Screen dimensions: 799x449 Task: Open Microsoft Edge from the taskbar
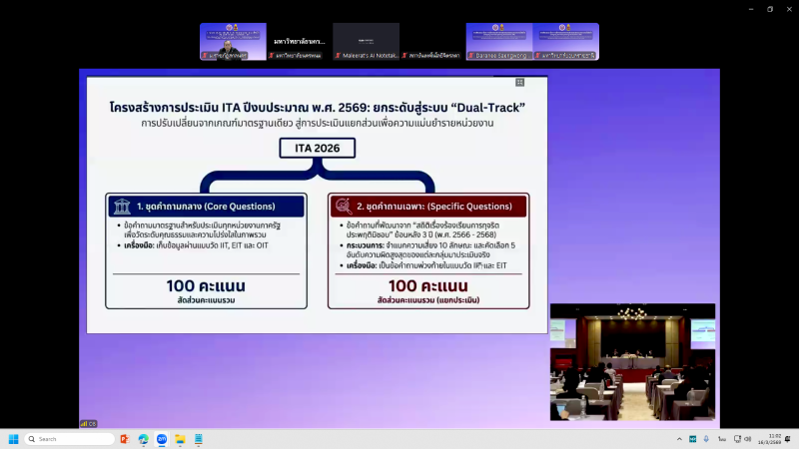(143, 439)
